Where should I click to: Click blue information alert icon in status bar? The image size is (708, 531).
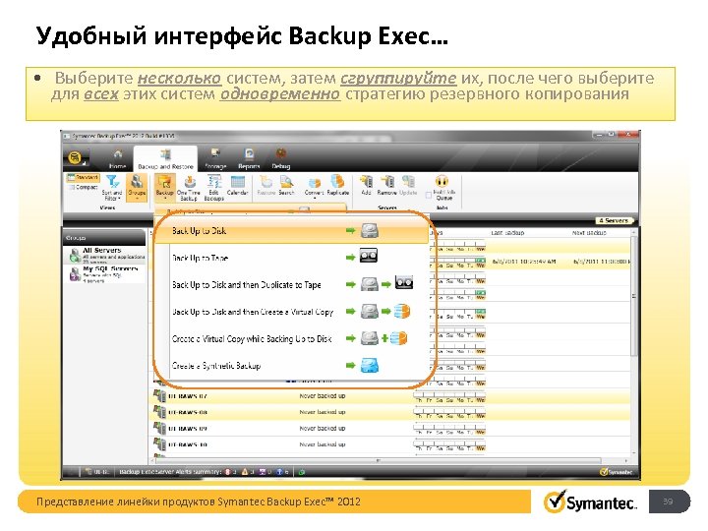tap(280, 472)
